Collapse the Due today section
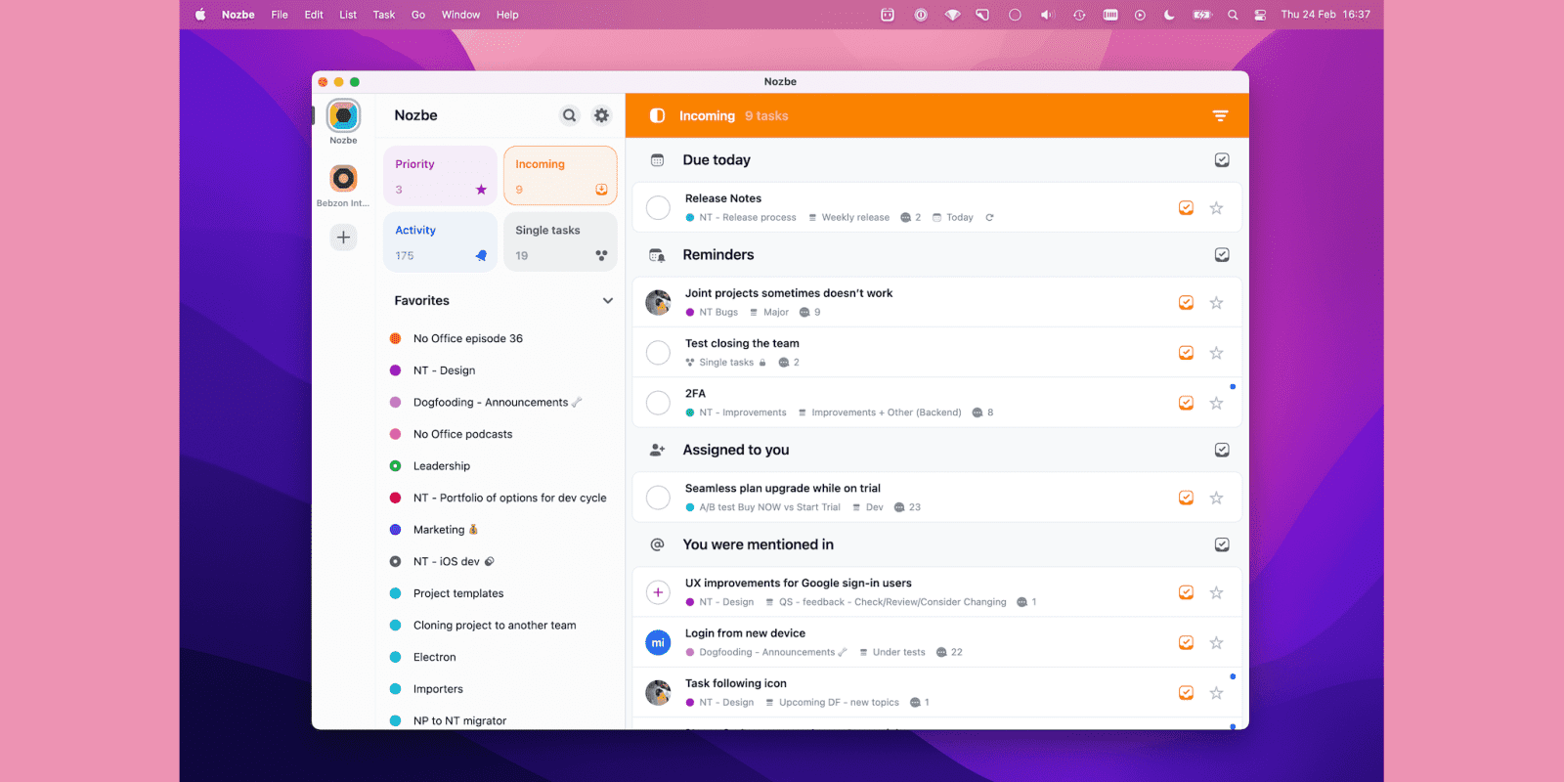This screenshot has width=1564, height=782. pos(1222,160)
